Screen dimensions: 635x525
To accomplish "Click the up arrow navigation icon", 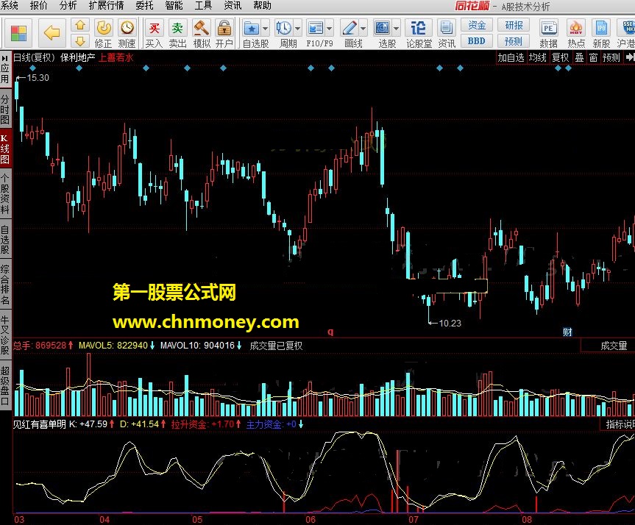I will [80, 25].
